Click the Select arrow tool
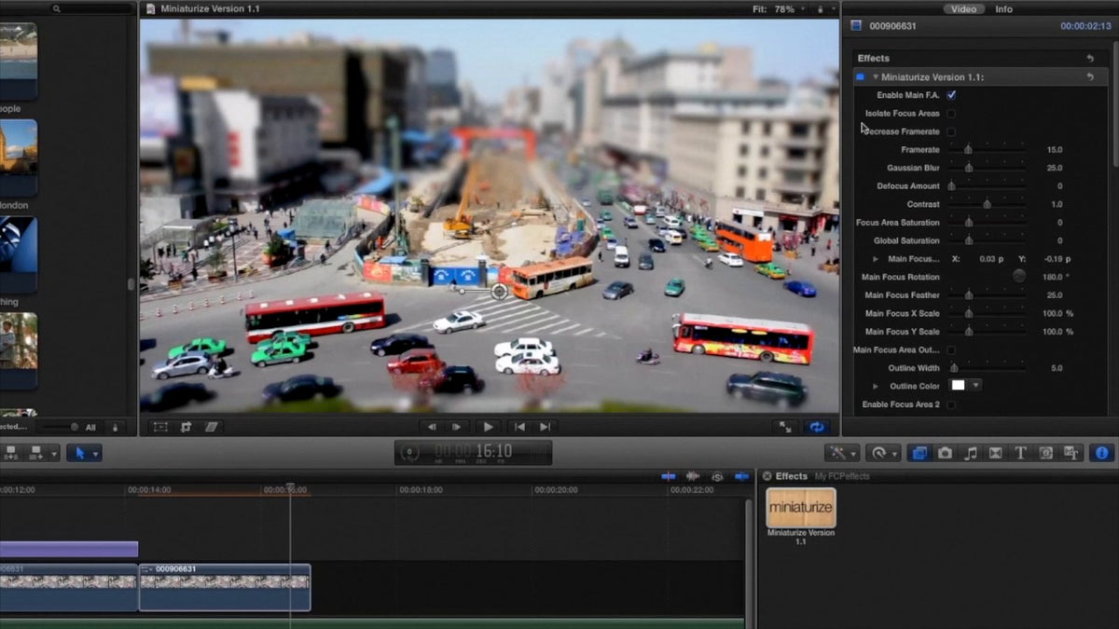This screenshot has height=629, width=1119. pos(79,453)
